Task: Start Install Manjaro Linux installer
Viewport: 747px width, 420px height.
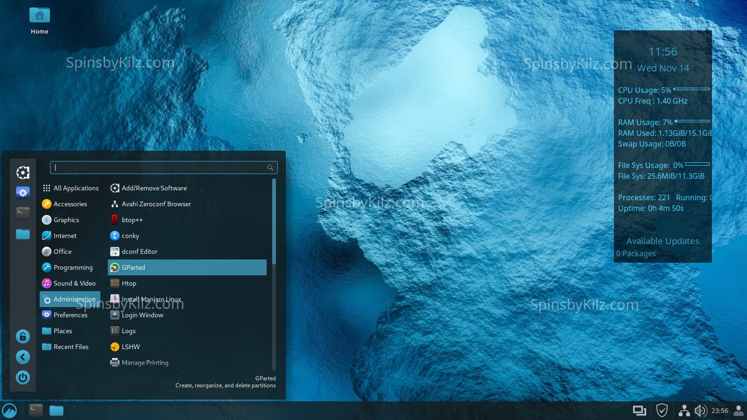Action: click(151, 299)
